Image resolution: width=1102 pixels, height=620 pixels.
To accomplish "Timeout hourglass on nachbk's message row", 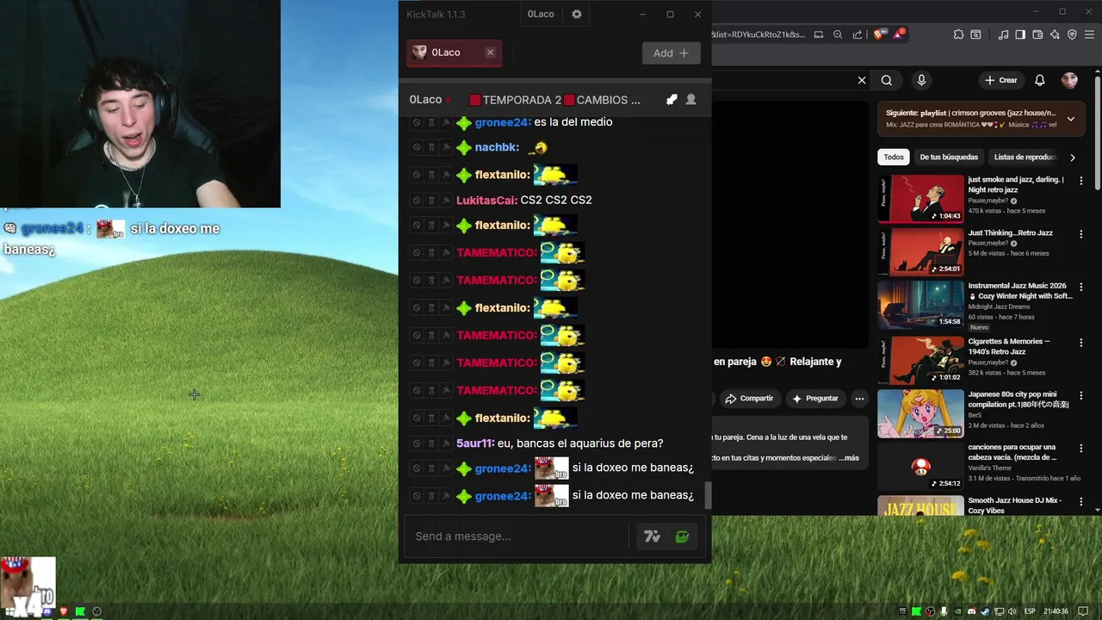I will click(431, 147).
